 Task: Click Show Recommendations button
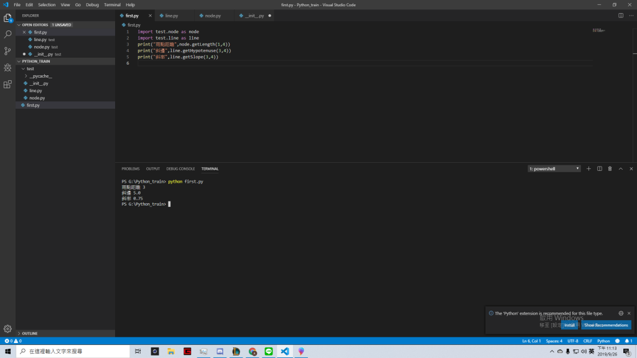[606, 325]
